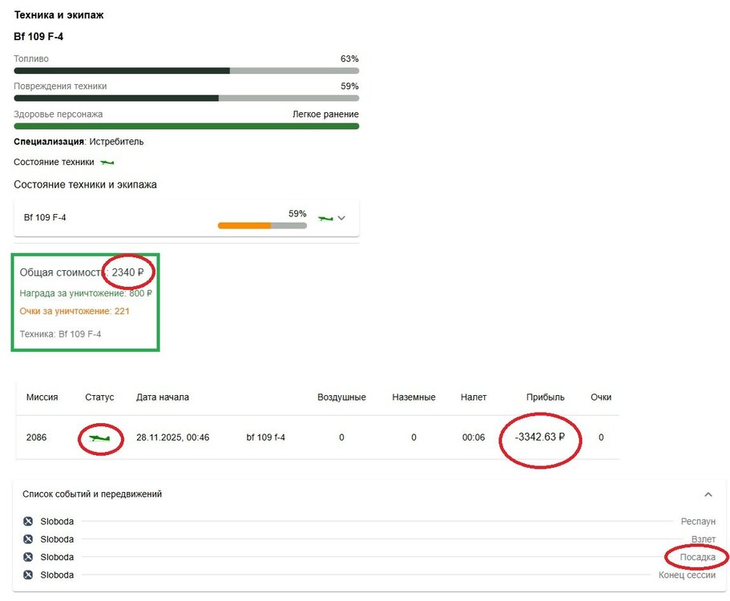Click the Повреждения техники damage bar
The height and width of the screenshot is (601, 730).
186,98
